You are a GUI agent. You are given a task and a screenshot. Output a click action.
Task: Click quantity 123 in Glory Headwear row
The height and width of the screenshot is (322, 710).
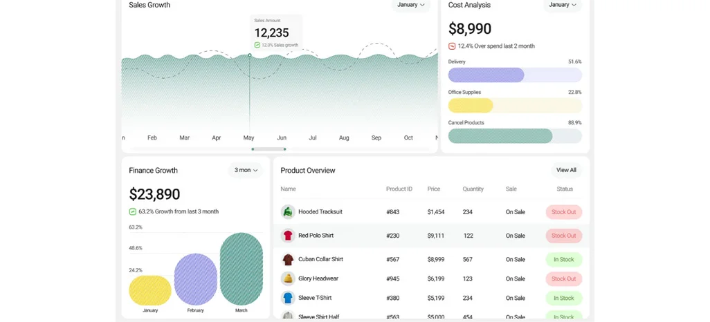(467, 279)
